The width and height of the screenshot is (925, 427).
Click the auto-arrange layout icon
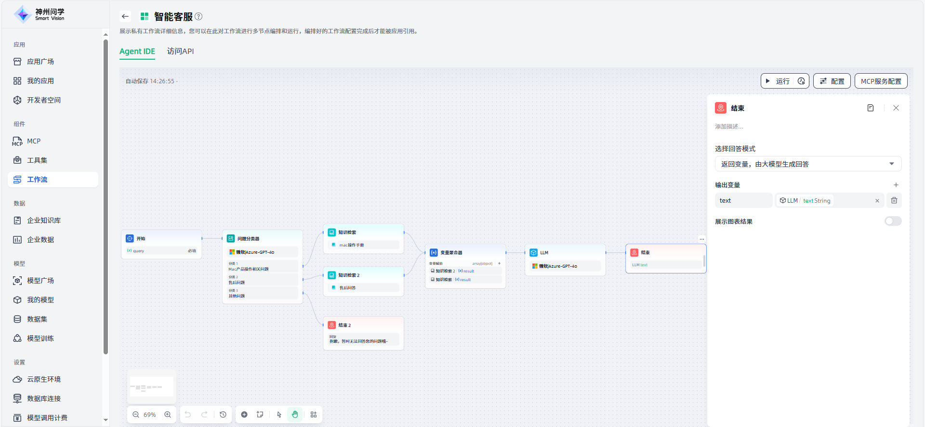pyautogui.click(x=314, y=414)
